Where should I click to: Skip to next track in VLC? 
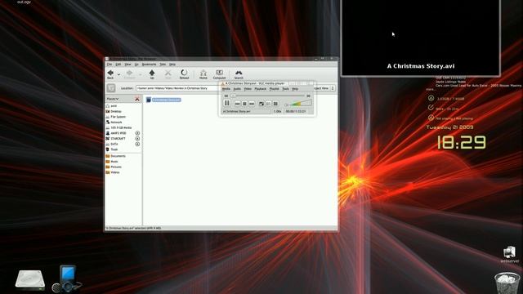252,104
